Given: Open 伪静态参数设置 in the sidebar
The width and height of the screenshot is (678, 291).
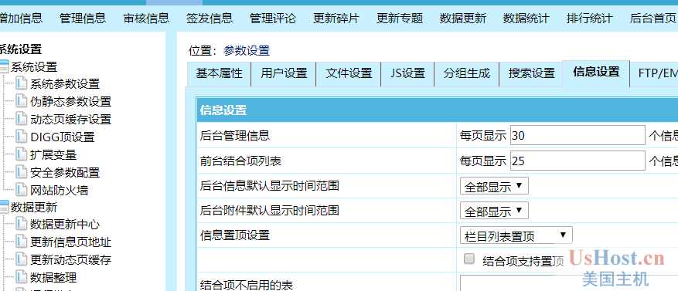Looking at the screenshot, I should click(71, 101).
